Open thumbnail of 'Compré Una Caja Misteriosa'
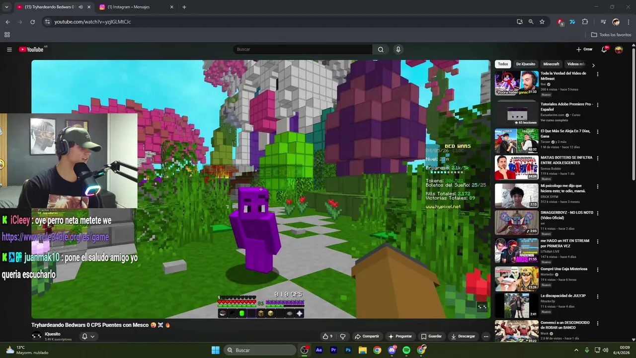 tap(516, 278)
